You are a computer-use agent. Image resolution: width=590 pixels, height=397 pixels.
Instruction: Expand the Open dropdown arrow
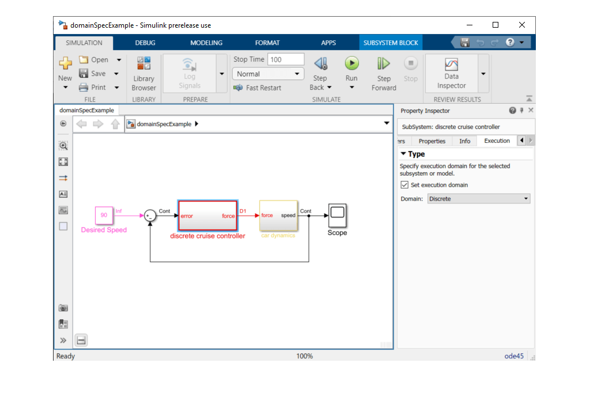tap(119, 60)
